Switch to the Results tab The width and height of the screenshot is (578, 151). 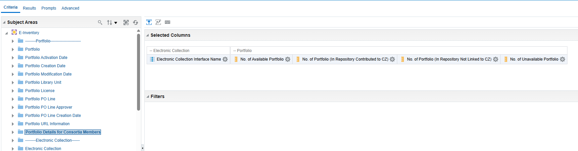pos(29,8)
